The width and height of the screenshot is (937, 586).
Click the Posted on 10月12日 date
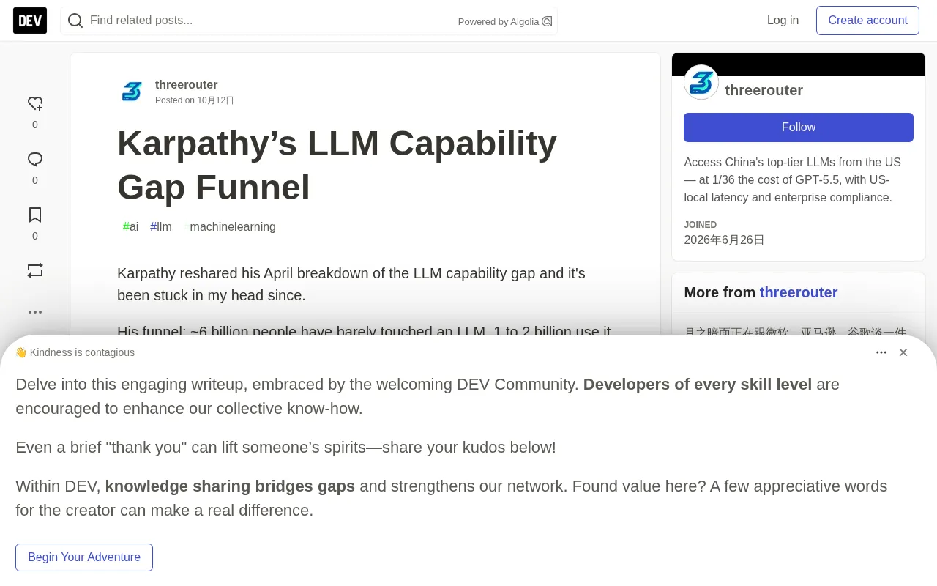(195, 100)
